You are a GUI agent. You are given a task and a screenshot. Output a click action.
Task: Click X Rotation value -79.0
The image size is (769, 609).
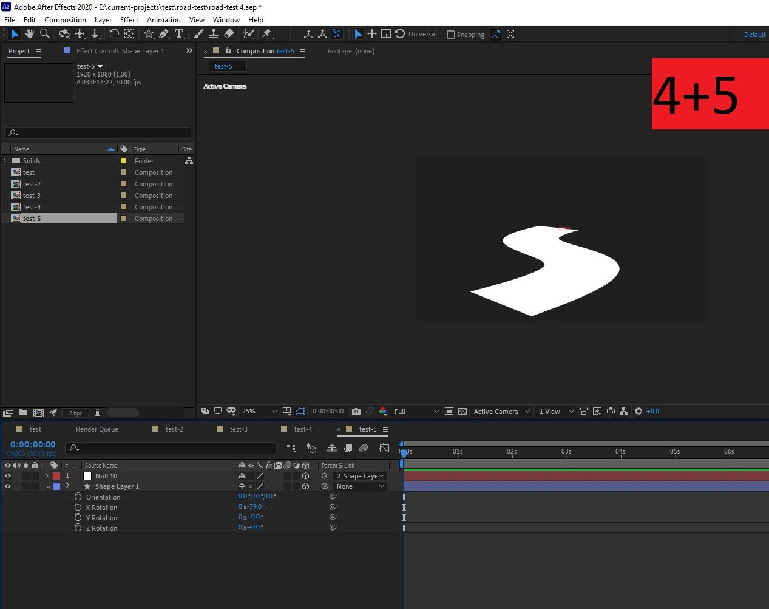(255, 506)
